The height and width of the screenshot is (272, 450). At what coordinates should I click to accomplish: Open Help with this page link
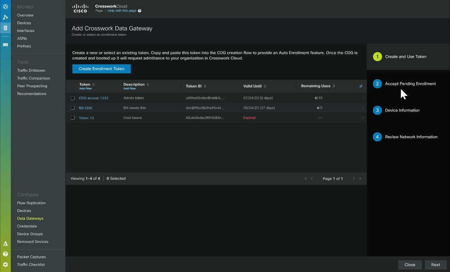[122, 11]
